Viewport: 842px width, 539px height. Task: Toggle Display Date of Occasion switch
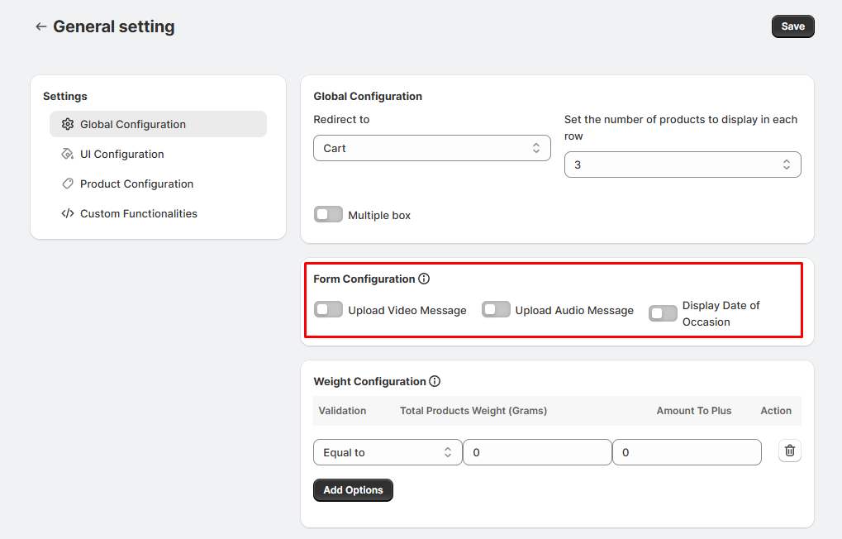click(x=663, y=313)
